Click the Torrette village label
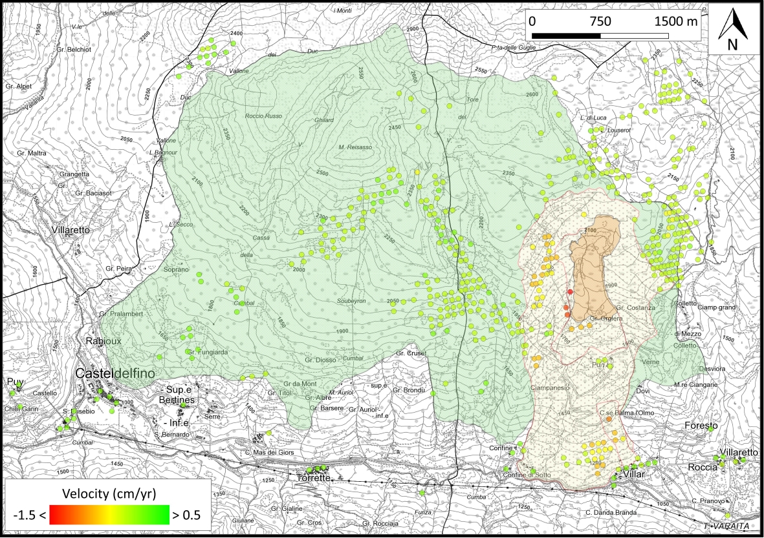 click(x=313, y=479)
